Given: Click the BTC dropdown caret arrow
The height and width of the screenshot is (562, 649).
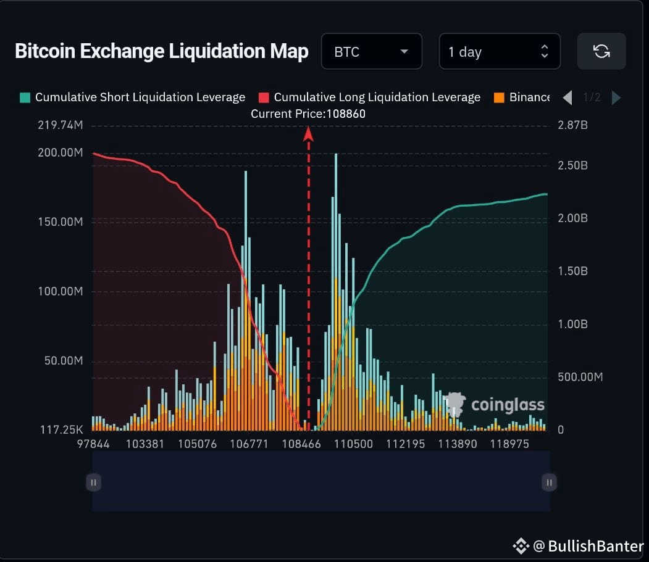Looking at the screenshot, I should pyautogui.click(x=404, y=52).
